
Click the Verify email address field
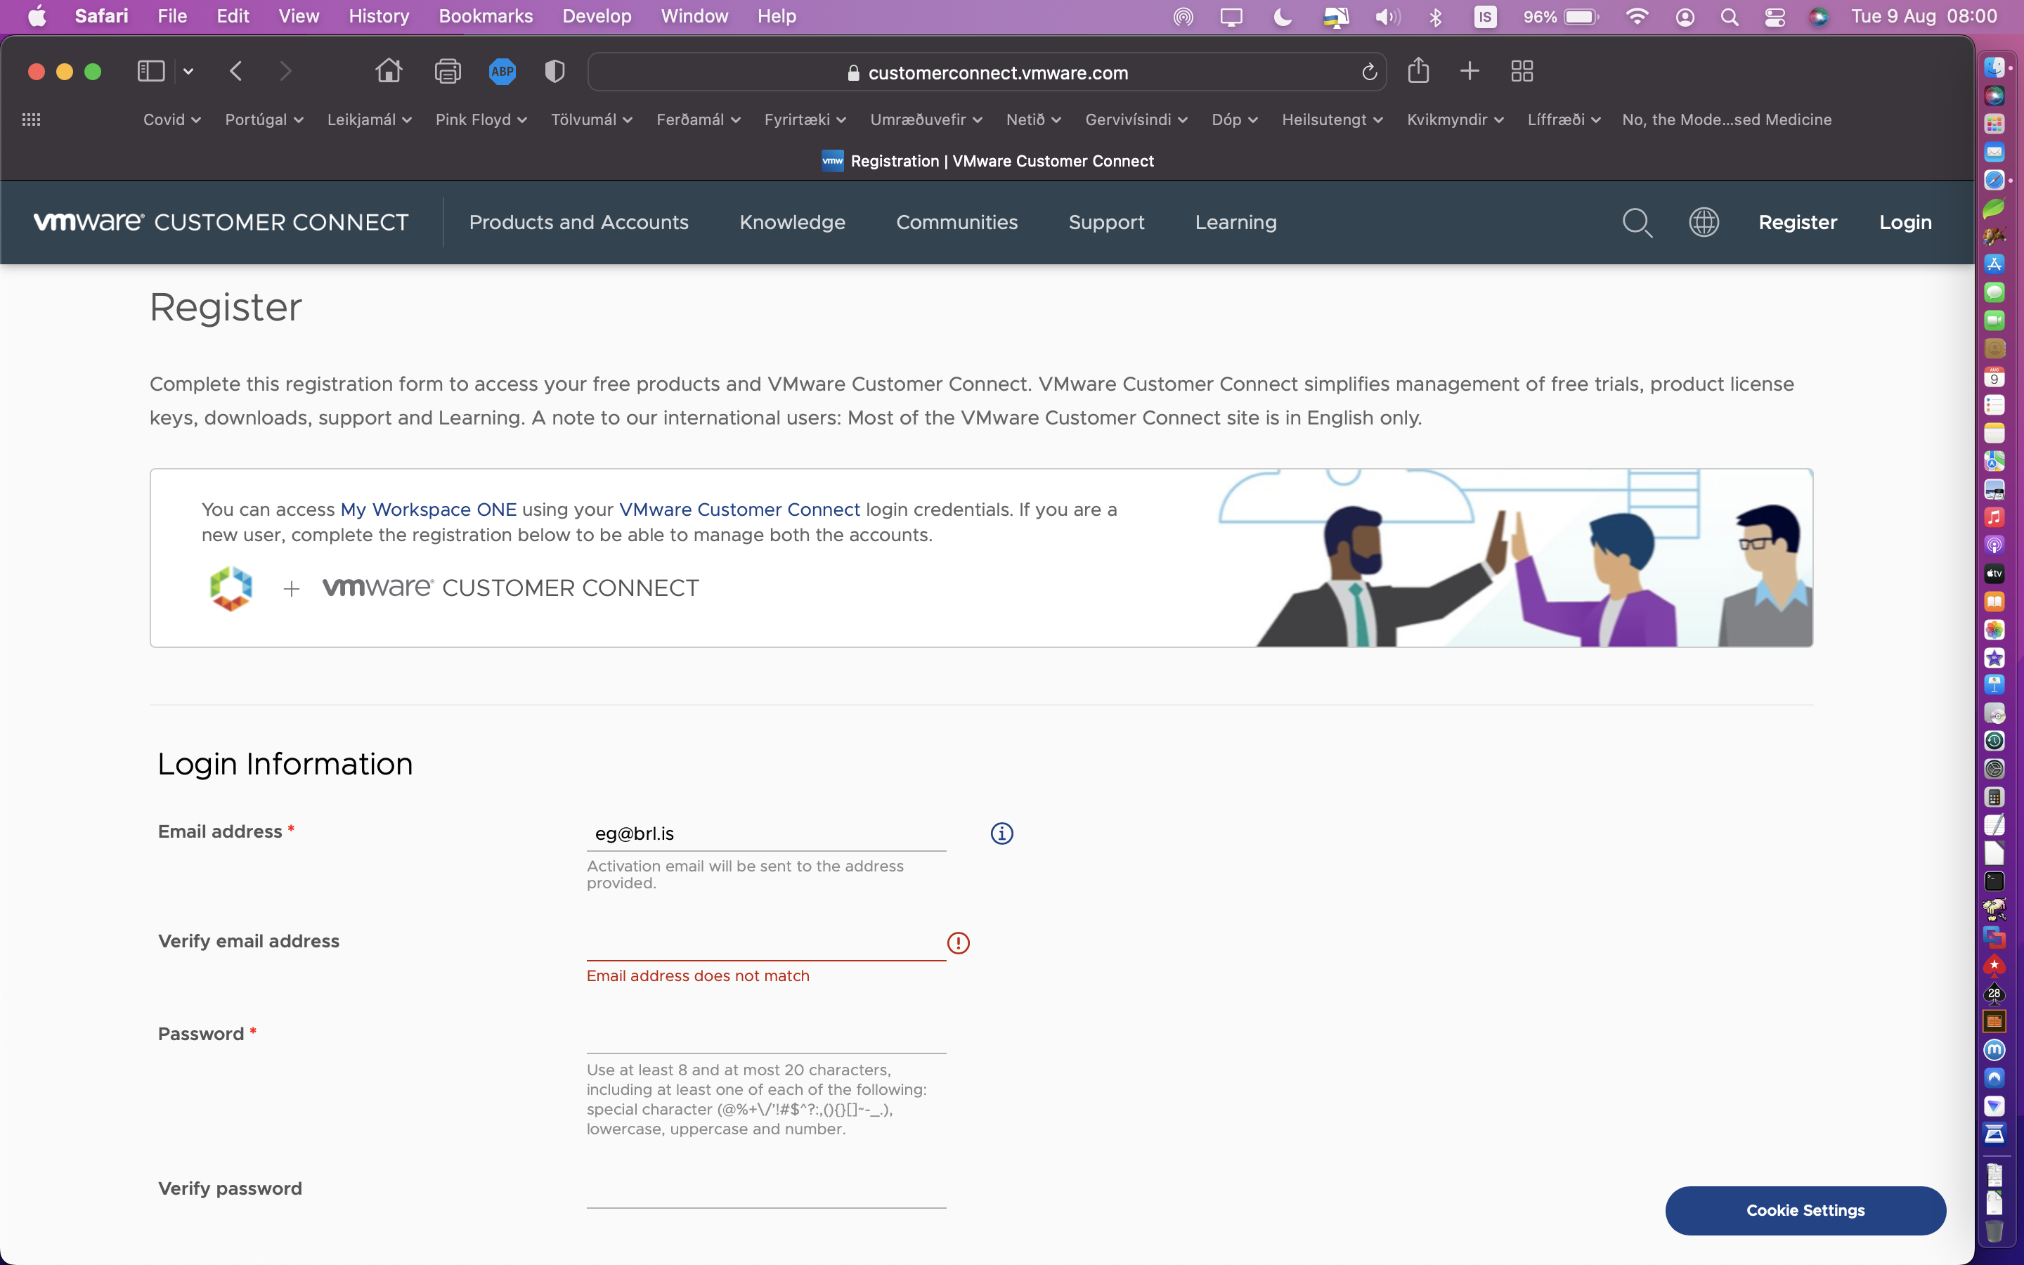click(765, 943)
